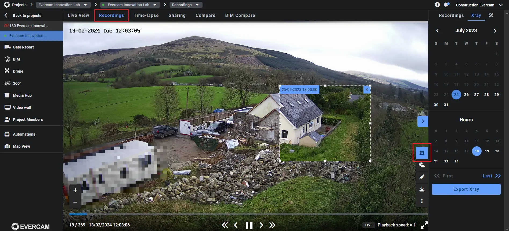Zoom in with the plus button
Screen dimensions: 509x231
pos(75,190)
